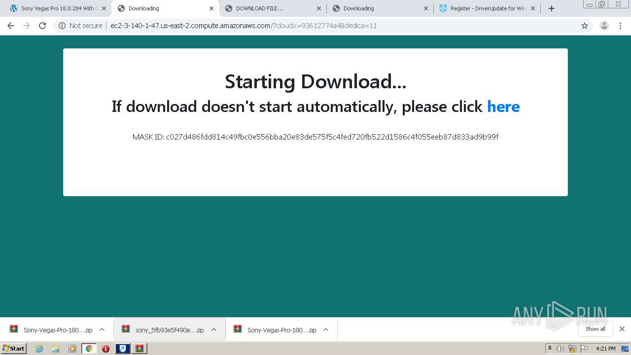Click the 'here' download link
The image size is (631, 355).
coord(503,106)
